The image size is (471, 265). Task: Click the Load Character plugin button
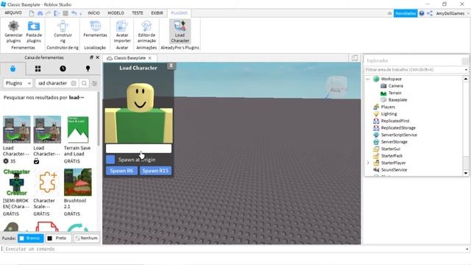coord(180,32)
